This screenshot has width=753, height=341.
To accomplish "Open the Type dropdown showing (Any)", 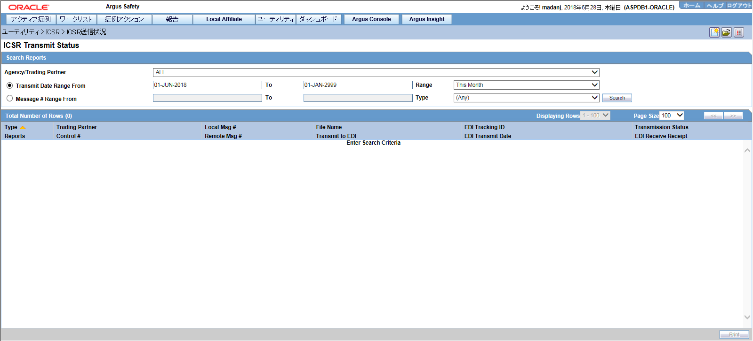I will 526,98.
